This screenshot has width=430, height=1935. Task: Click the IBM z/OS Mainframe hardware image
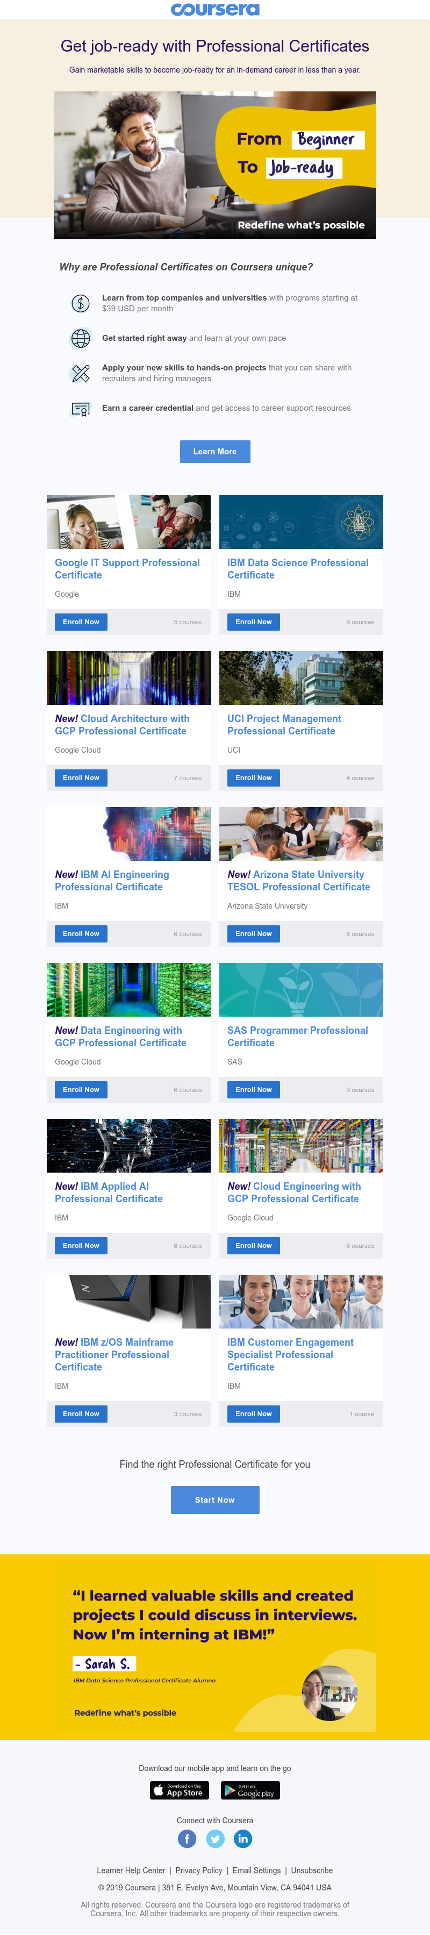[x=128, y=1301]
